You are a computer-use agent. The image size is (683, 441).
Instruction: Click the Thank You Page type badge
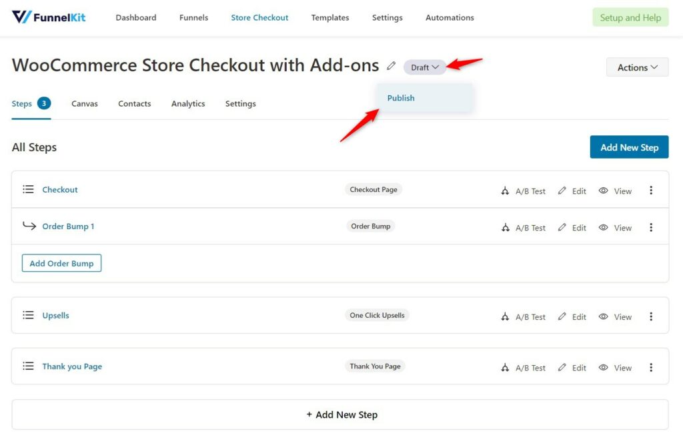point(375,366)
